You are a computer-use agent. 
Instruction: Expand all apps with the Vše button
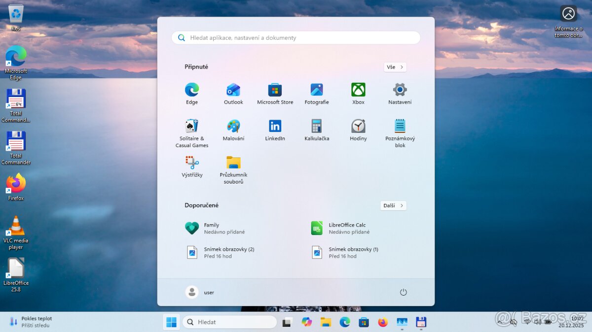tap(395, 66)
